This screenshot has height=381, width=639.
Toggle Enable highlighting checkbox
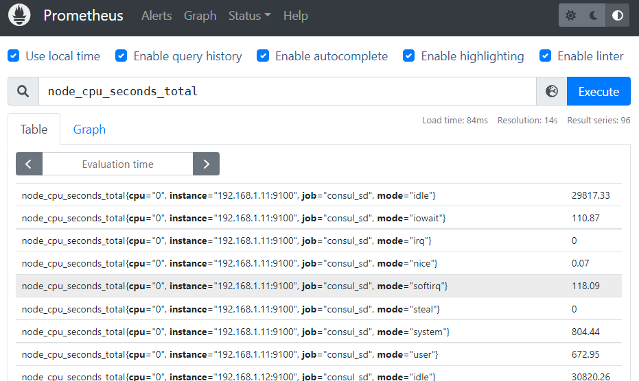409,56
